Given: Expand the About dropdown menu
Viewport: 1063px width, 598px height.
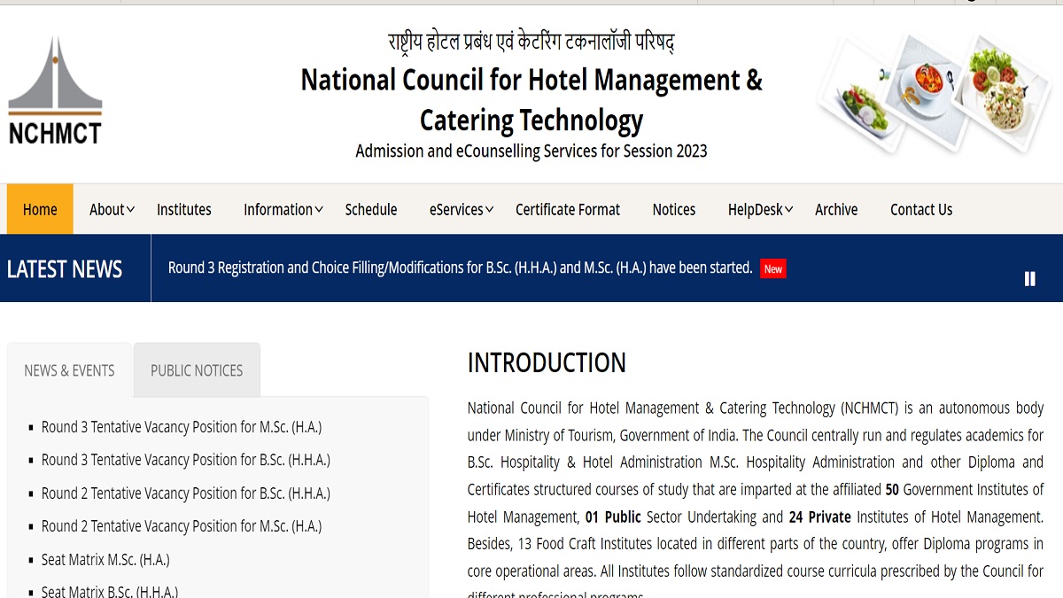Looking at the screenshot, I should click(112, 209).
